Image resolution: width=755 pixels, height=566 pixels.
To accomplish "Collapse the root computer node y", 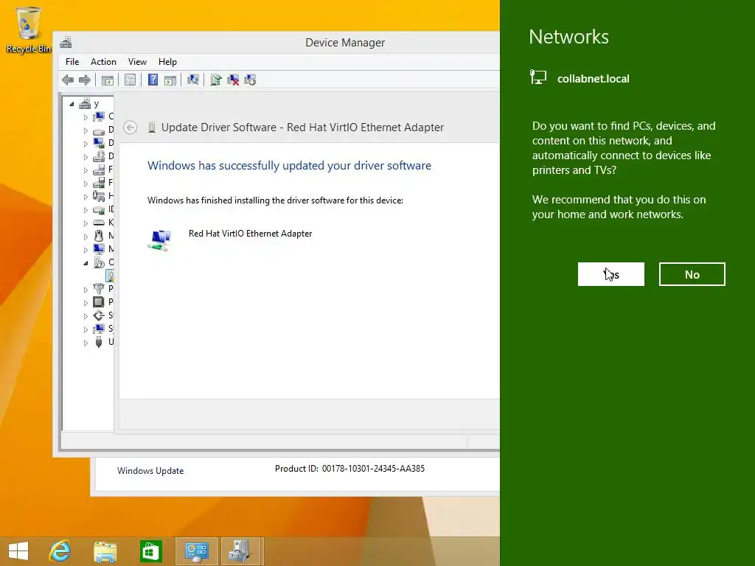I will tap(72, 104).
